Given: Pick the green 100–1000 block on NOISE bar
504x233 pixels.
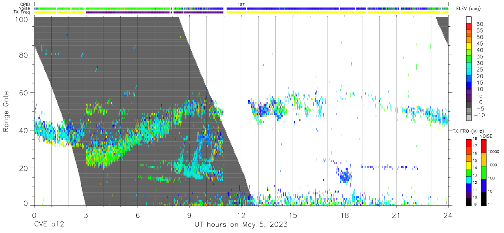Looking at the screenshot, I should [x=483, y=172].
